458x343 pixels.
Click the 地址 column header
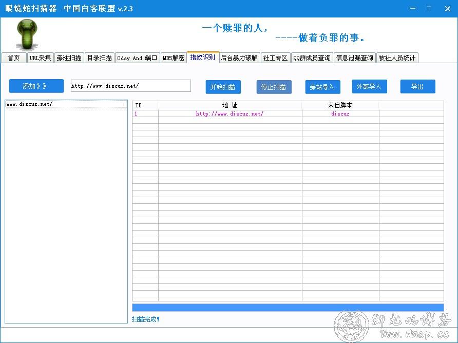230,105
